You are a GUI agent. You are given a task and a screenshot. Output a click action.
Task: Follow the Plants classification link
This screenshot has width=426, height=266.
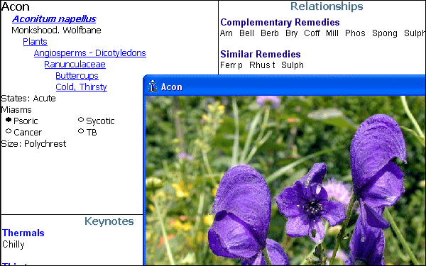(x=35, y=42)
